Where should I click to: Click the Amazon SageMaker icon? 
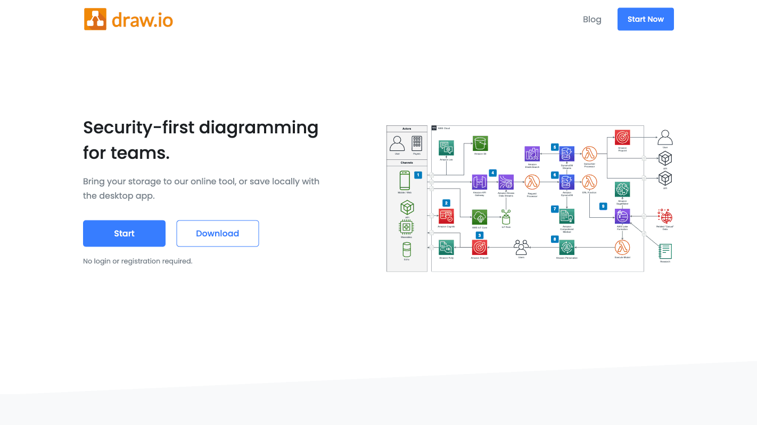(x=622, y=189)
